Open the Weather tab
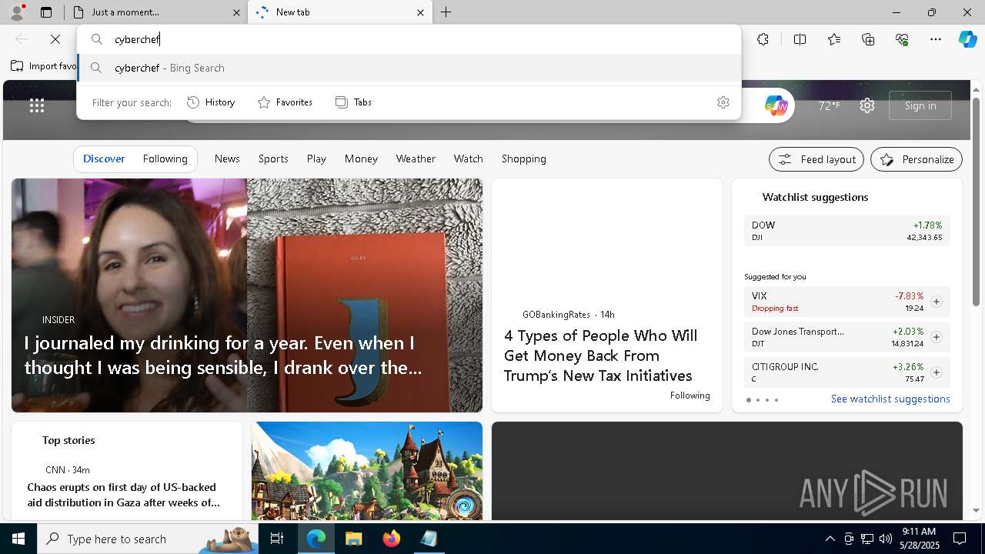 click(416, 159)
